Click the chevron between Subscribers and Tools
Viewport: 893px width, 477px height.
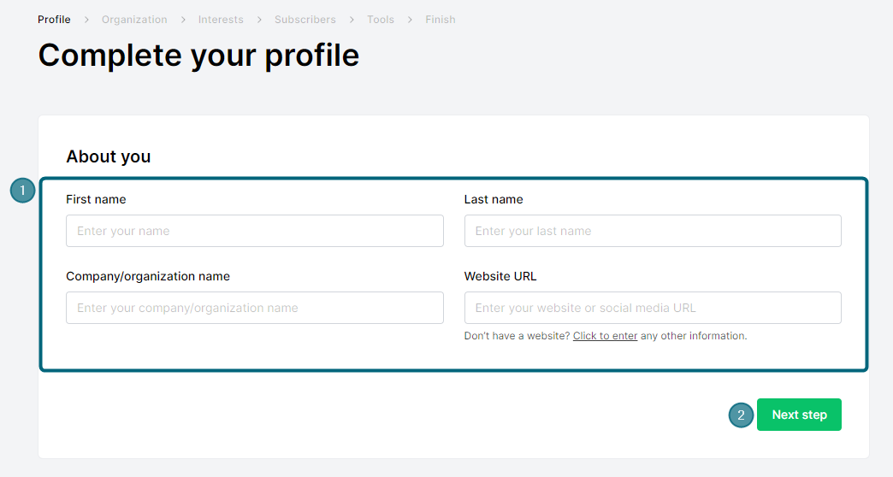tap(352, 20)
